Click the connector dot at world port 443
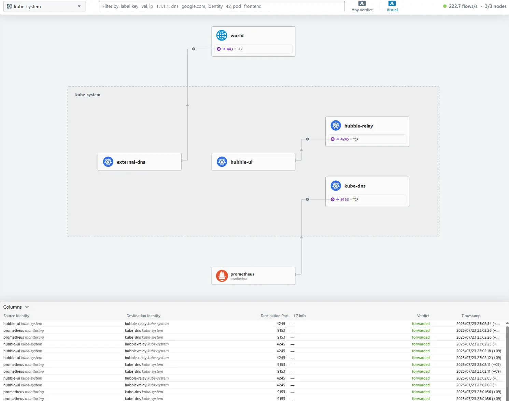The image size is (509, 401). coord(194,49)
